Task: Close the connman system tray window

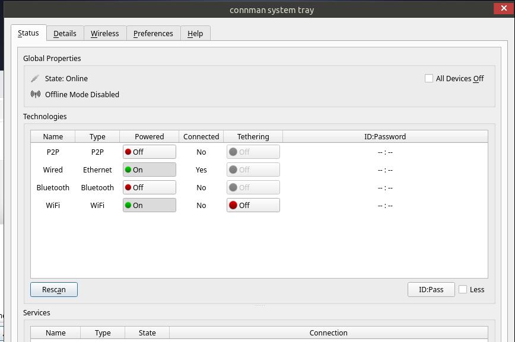Action: tap(504, 8)
